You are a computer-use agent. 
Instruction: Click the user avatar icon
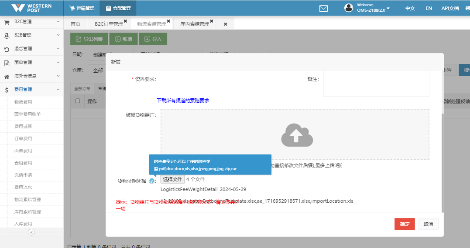349,8
